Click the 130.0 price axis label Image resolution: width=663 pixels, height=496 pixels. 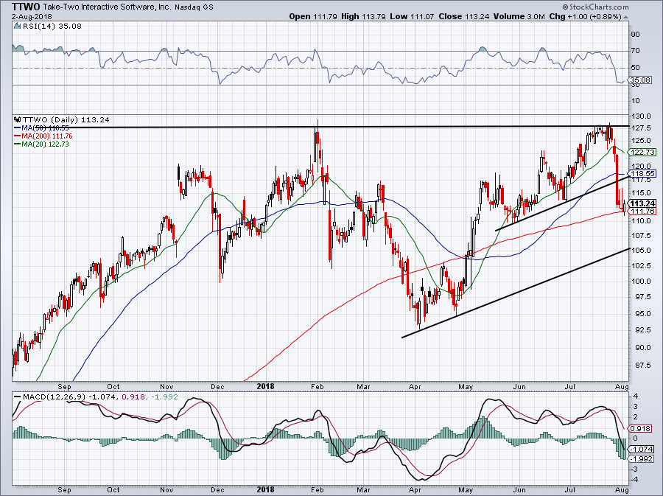coord(640,116)
